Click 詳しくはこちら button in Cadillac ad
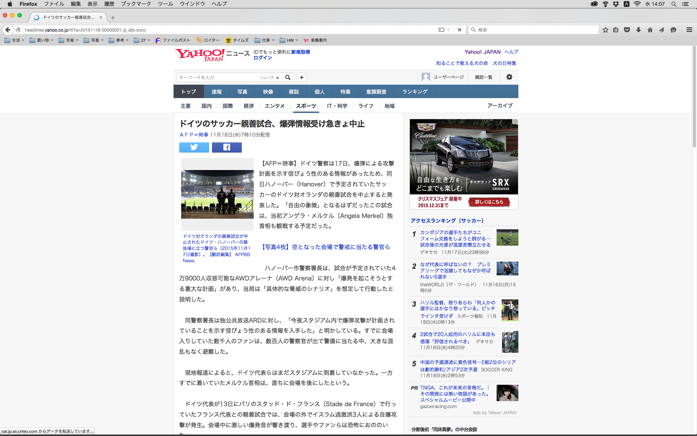This screenshot has width=697, height=436. [x=489, y=202]
